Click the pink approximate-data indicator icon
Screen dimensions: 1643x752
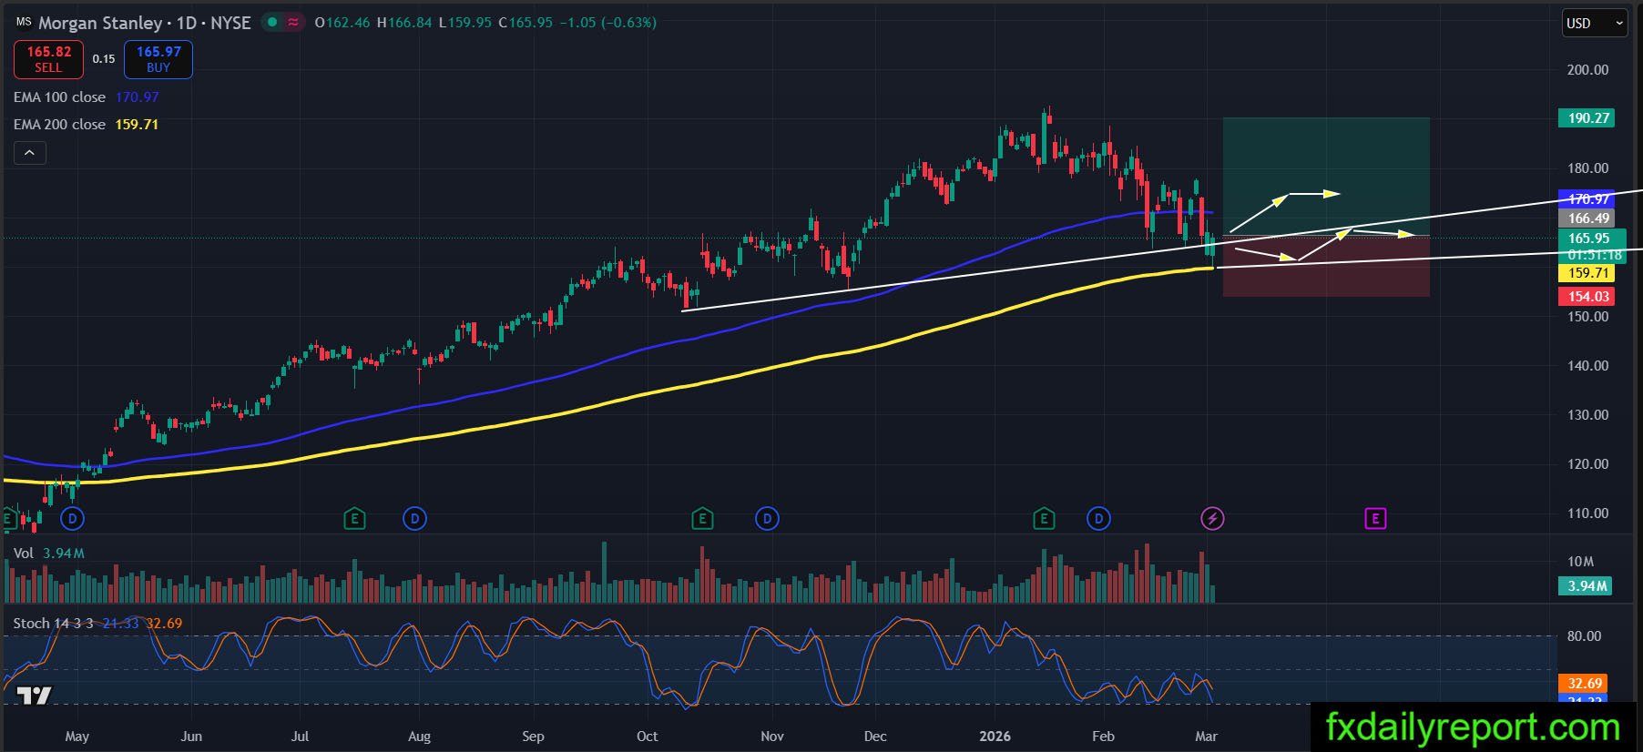(x=293, y=22)
